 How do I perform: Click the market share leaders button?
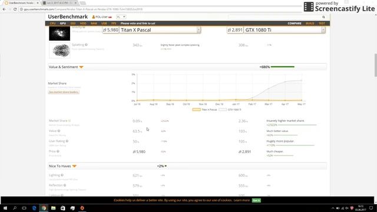64,92
